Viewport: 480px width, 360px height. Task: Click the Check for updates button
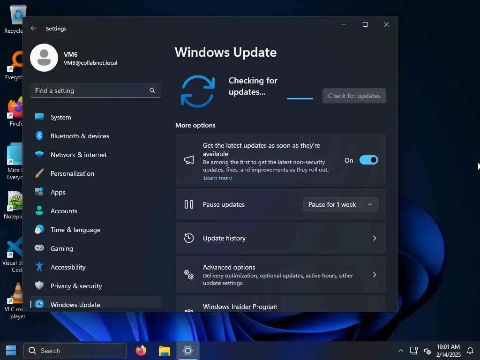pos(354,96)
